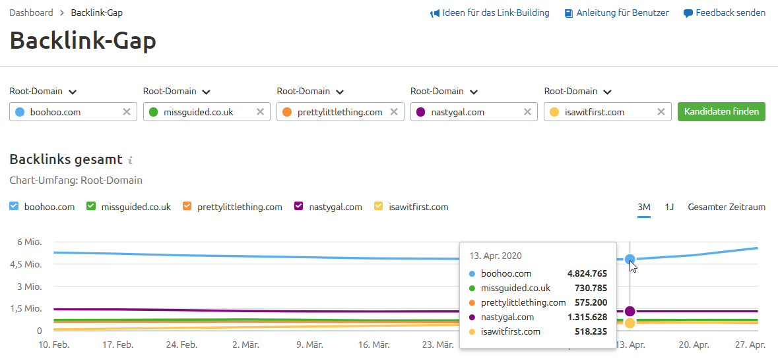The height and width of the screenshot is (359, 778).
Task: Click the book icon beside Anleitung für Benutzer
Action: 569,13
